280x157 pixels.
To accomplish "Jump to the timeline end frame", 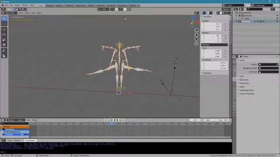I will [123, 120].
